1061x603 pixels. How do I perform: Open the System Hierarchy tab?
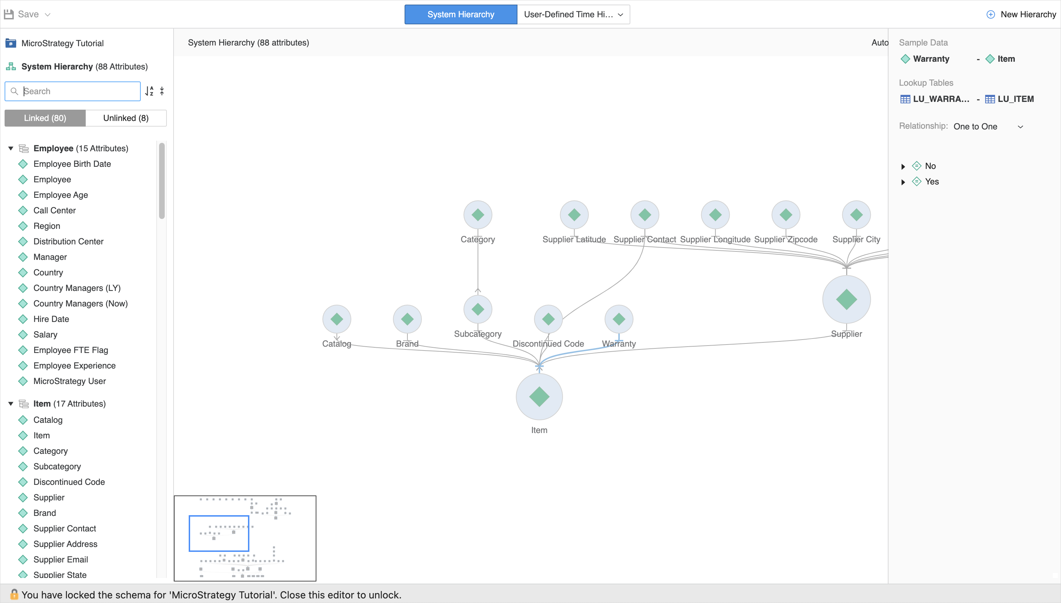461,14
